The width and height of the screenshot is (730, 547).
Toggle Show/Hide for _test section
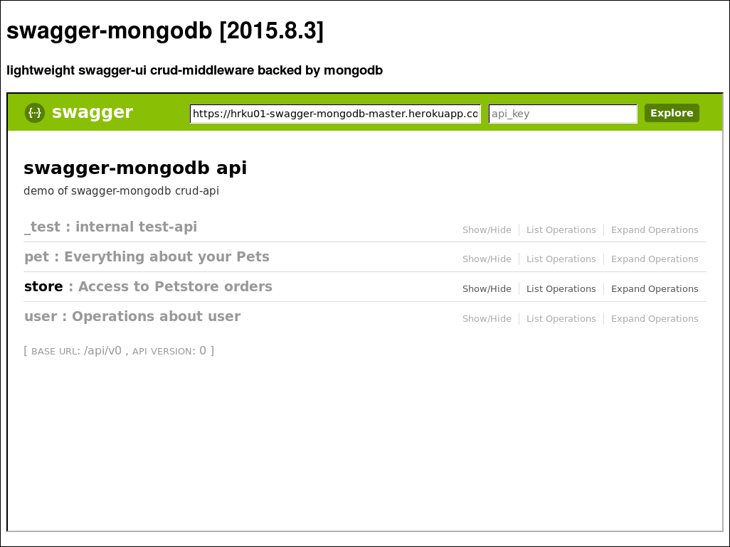[487, 229]
